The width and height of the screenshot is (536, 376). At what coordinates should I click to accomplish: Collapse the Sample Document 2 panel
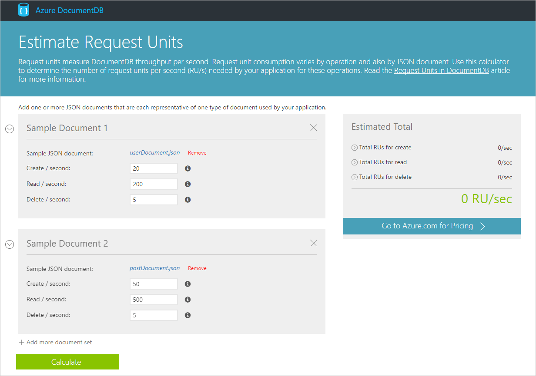point(9,244)
